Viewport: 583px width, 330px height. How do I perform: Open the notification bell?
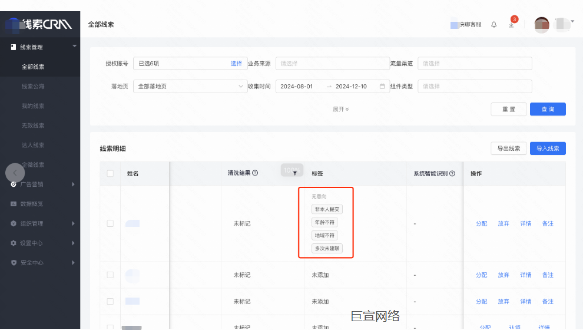click(493, 25)
